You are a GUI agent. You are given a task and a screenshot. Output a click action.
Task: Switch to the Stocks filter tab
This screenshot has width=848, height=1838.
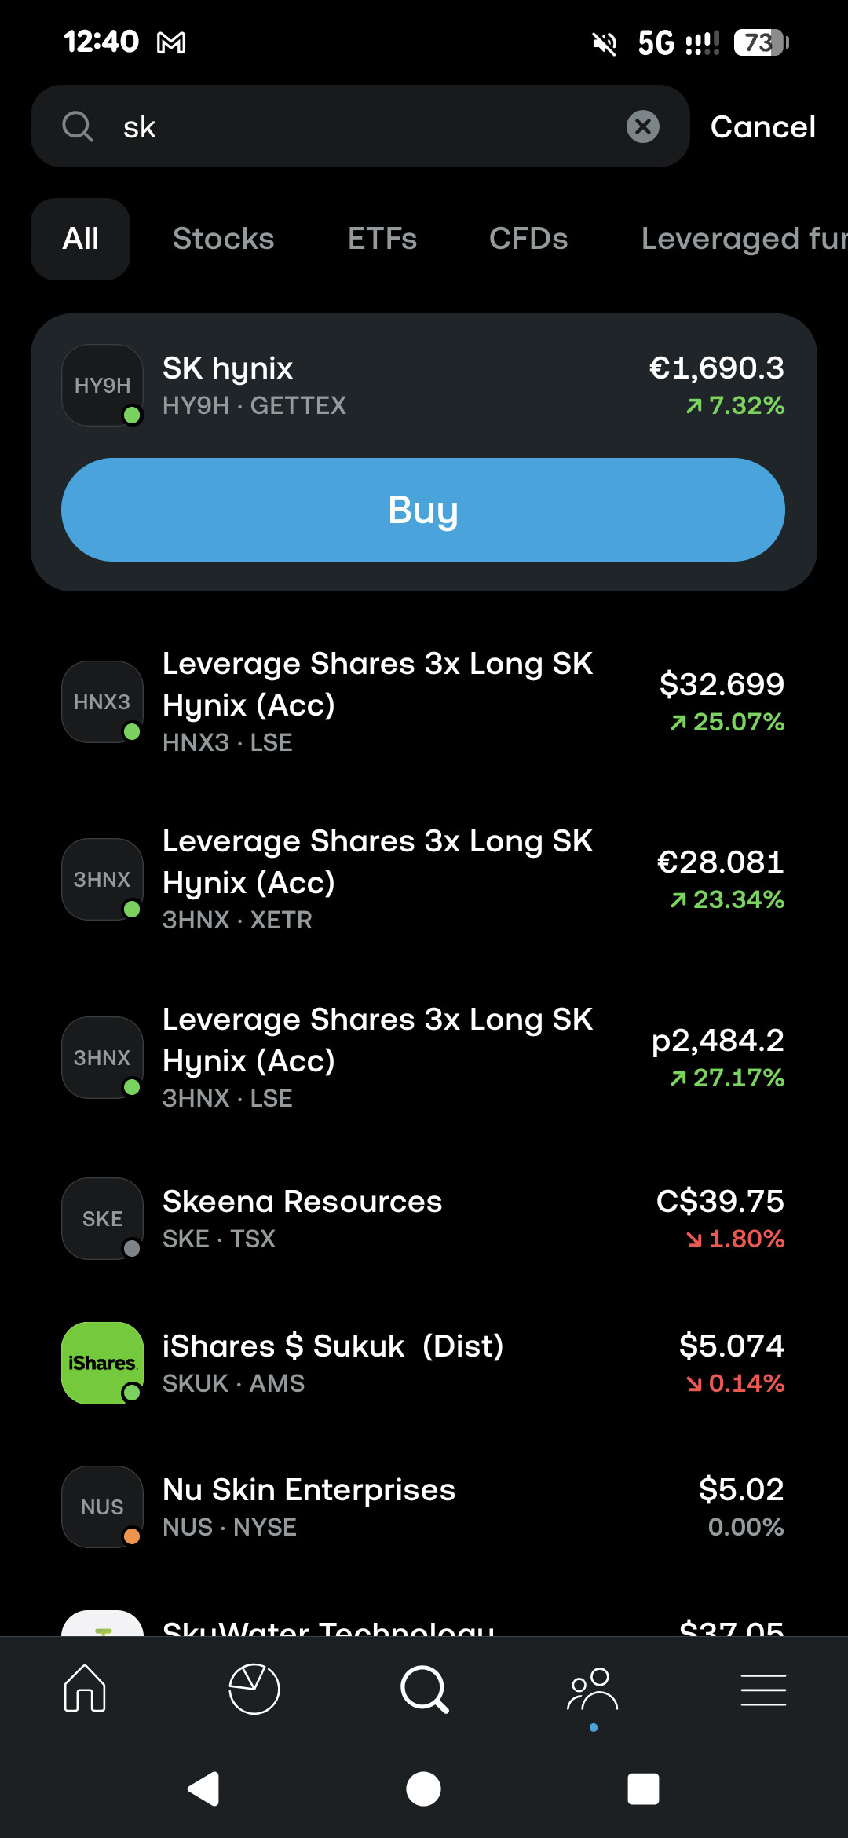pyautogui.click(x=224, y=239)
